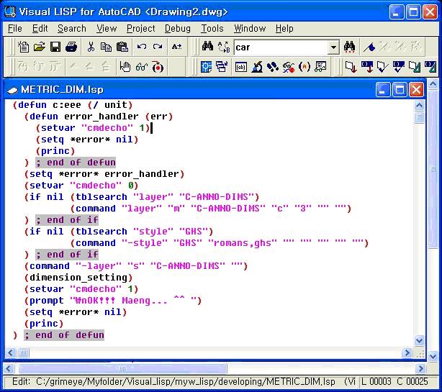Click the Redo arrow icon
Viewport: 442px width, 392px height.
157,47
